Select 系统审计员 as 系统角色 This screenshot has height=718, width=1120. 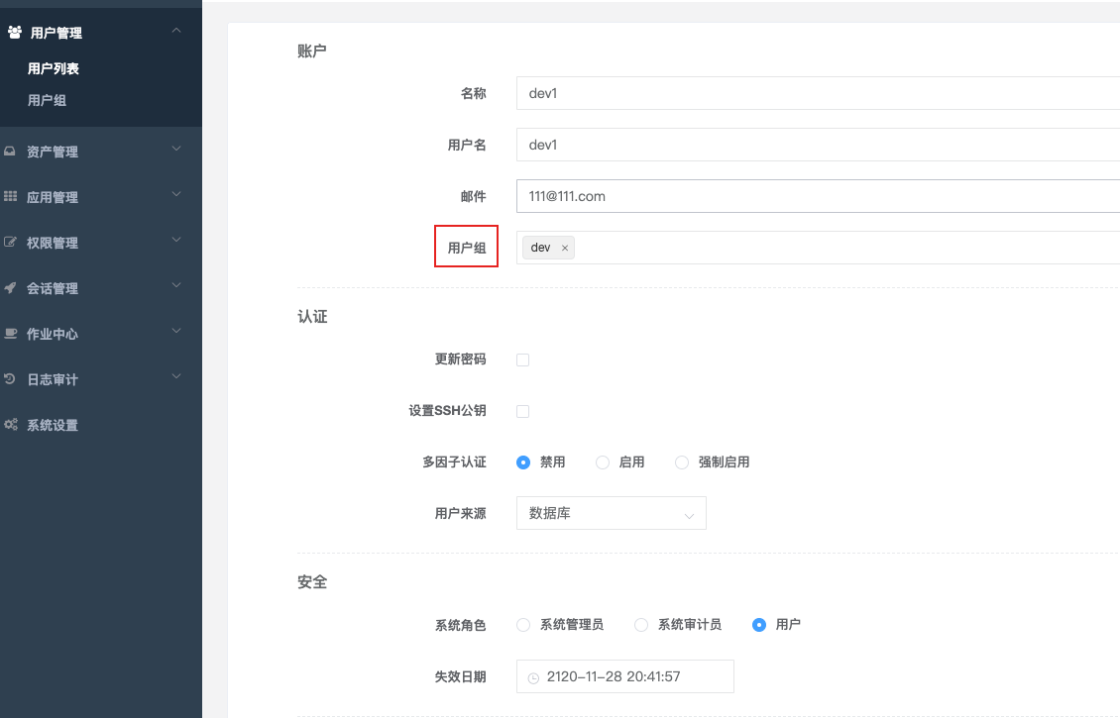640,625
